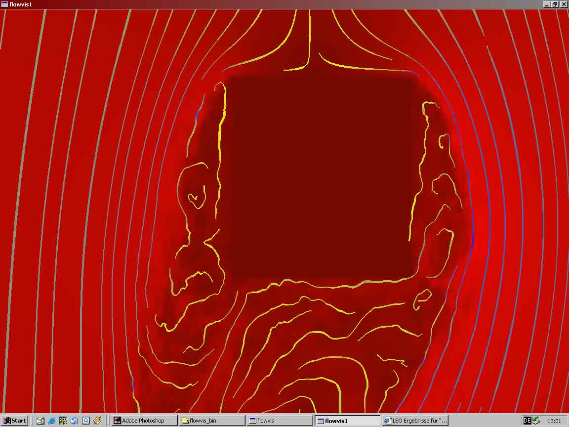The image size is (569, 427).
Task: Open the Windows Start menu
Action: tap(14, 421)
